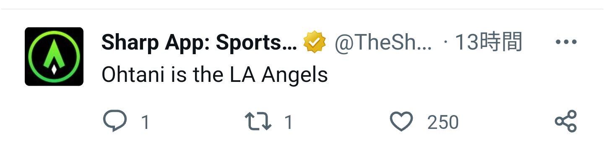Open the Sharp App green arrow avatar
The height and width of the screenshot is (152, 604).
point(54,57)
